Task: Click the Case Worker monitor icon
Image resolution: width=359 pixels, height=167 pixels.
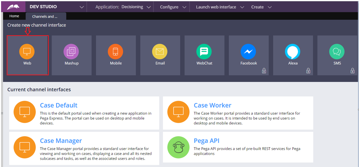Action: pos(179,112)
